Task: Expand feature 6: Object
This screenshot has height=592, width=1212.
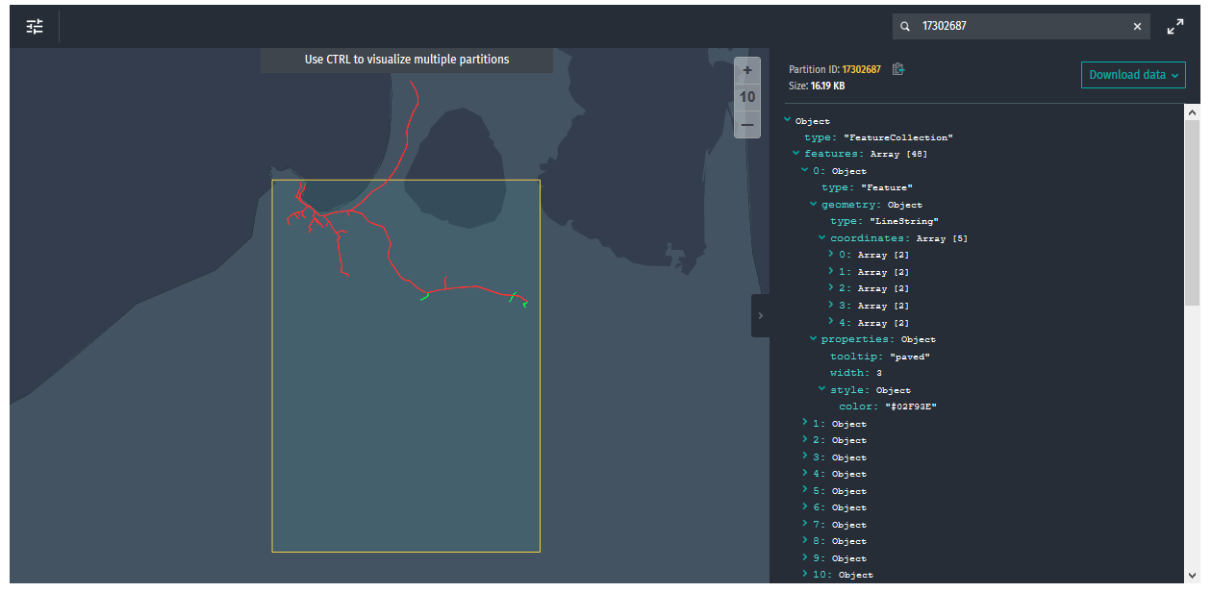Action: click(805, 507)
